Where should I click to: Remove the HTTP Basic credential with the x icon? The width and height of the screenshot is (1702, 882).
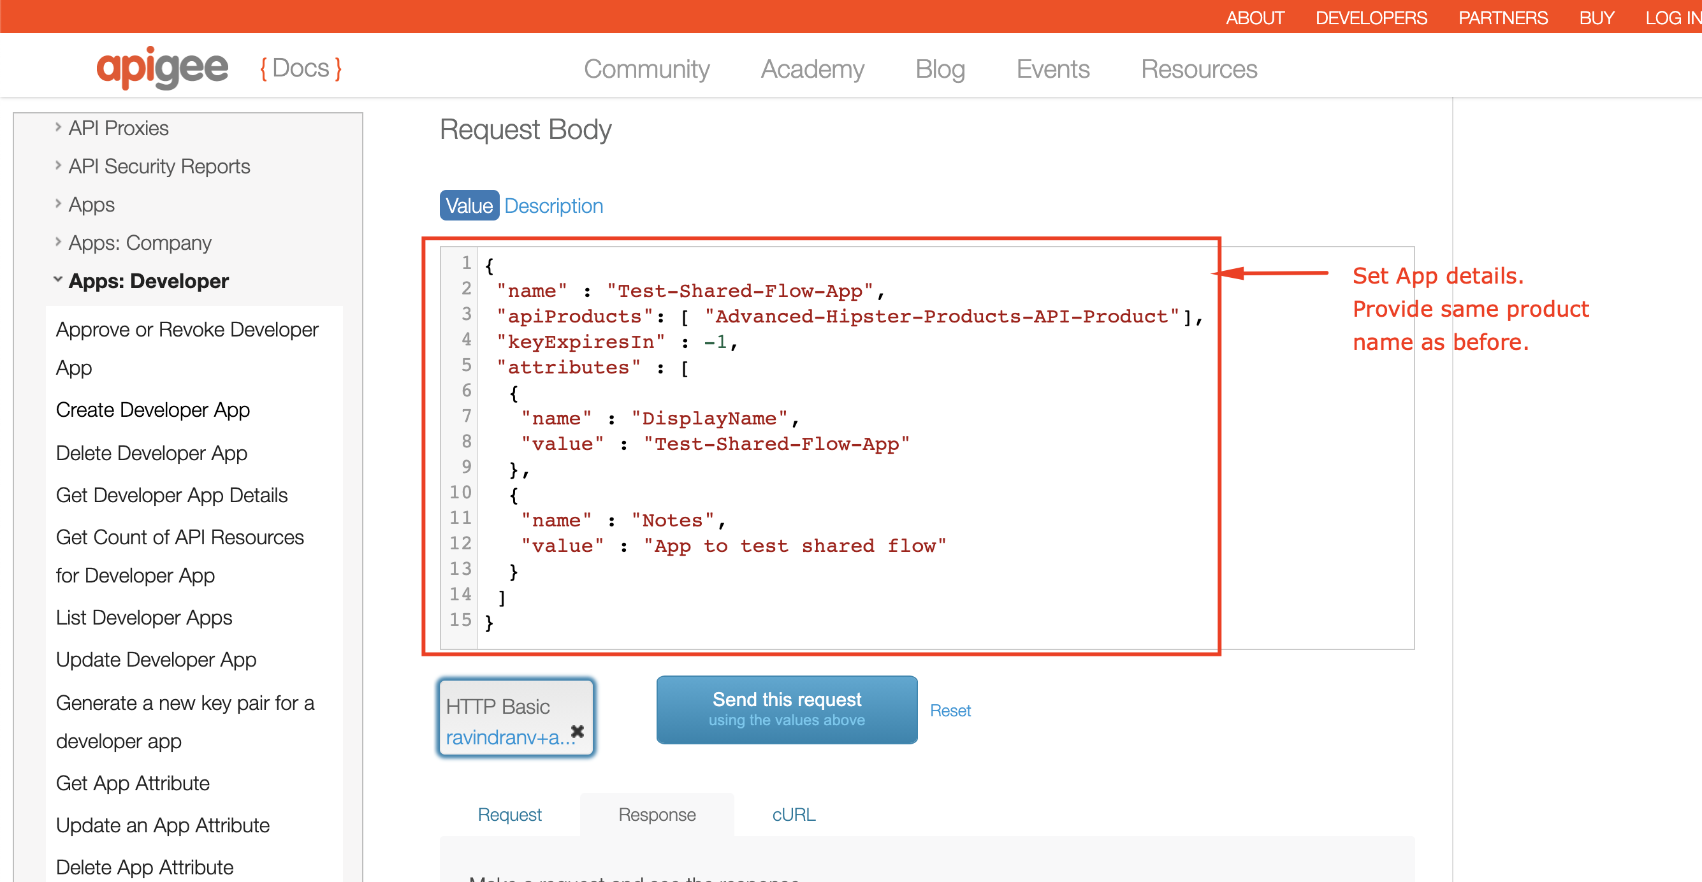(577, 732)
